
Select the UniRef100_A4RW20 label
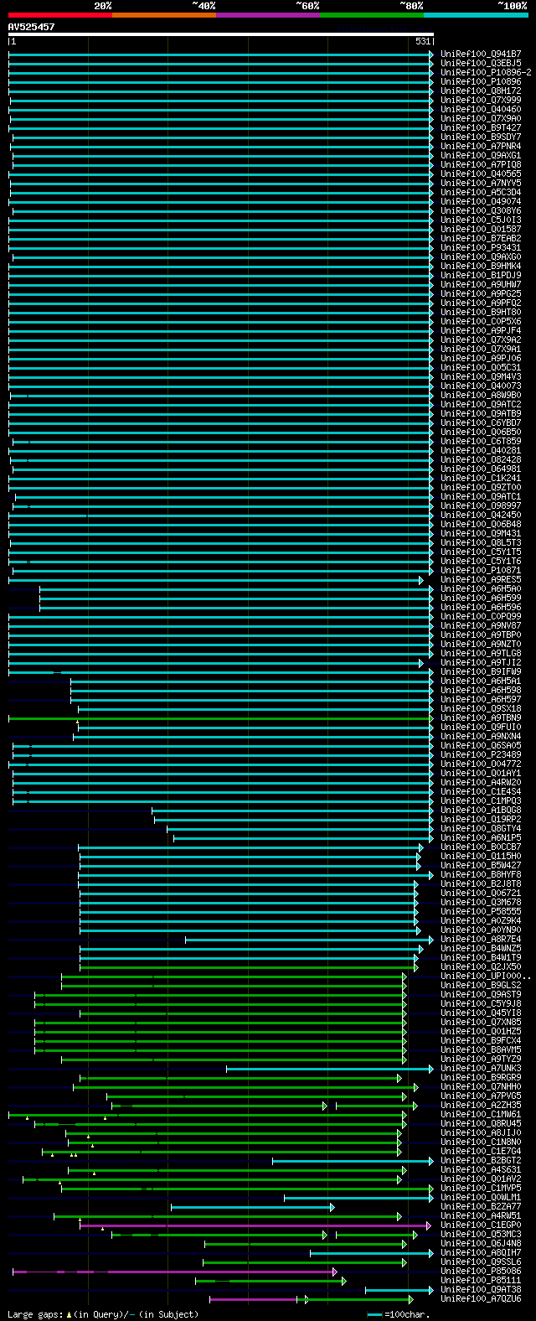pyautogui.click(x=481, y=782)
